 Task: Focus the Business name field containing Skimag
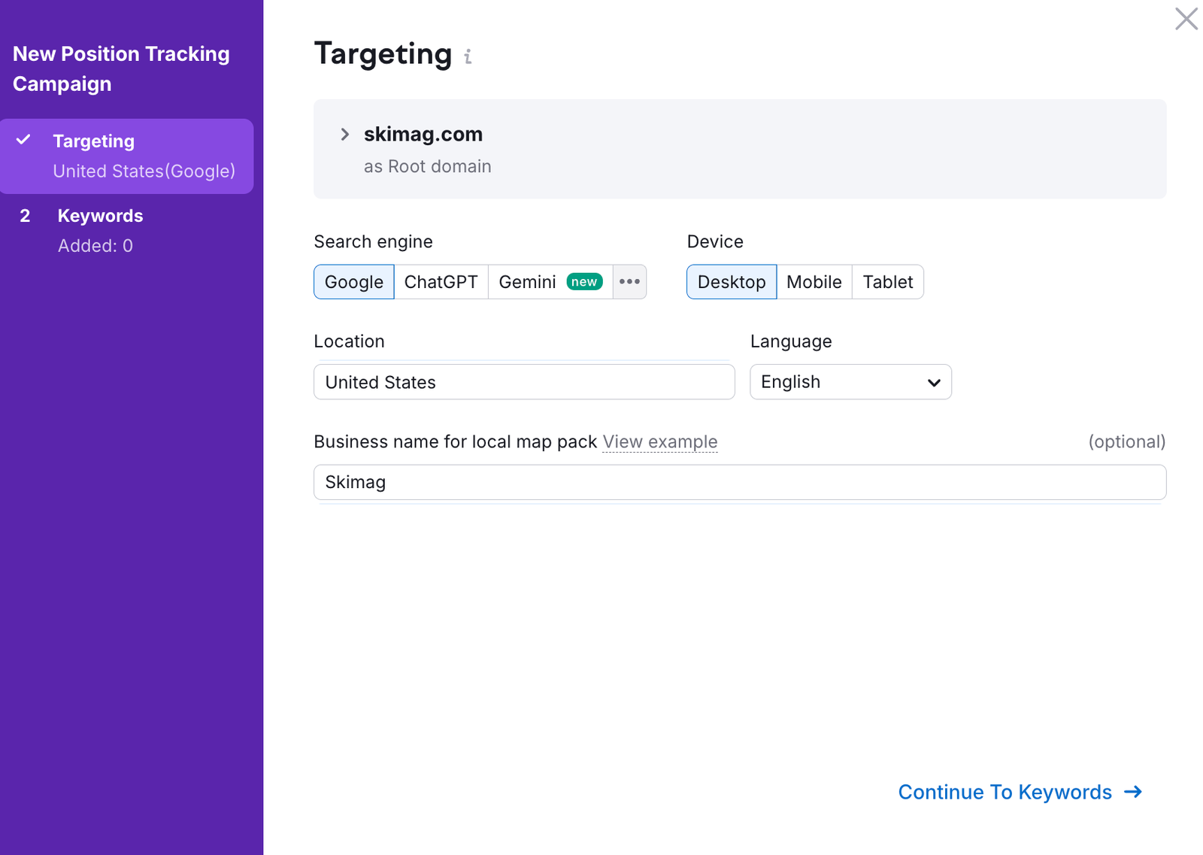point(740,482)
